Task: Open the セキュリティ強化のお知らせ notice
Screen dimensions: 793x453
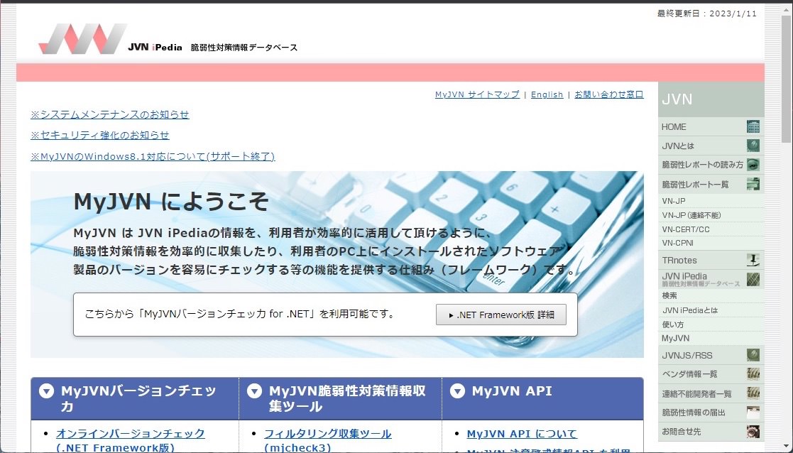Action: click(99, 136)
